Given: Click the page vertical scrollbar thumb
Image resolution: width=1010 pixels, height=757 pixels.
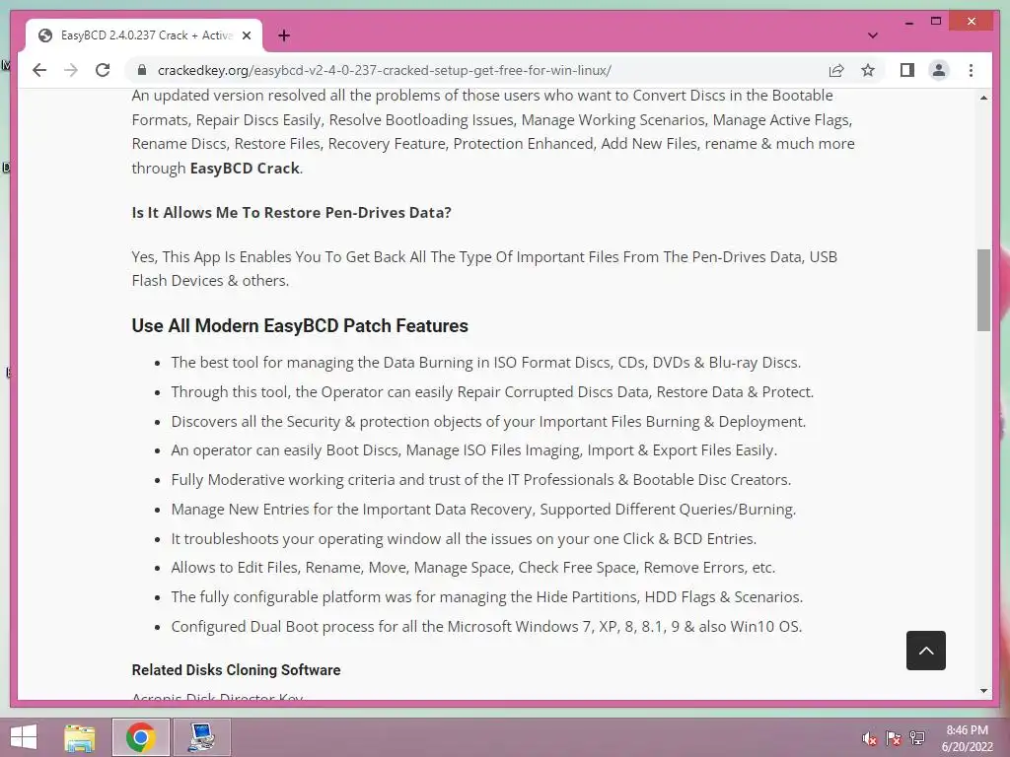Looking at the screenshot, I should [983, 290].
